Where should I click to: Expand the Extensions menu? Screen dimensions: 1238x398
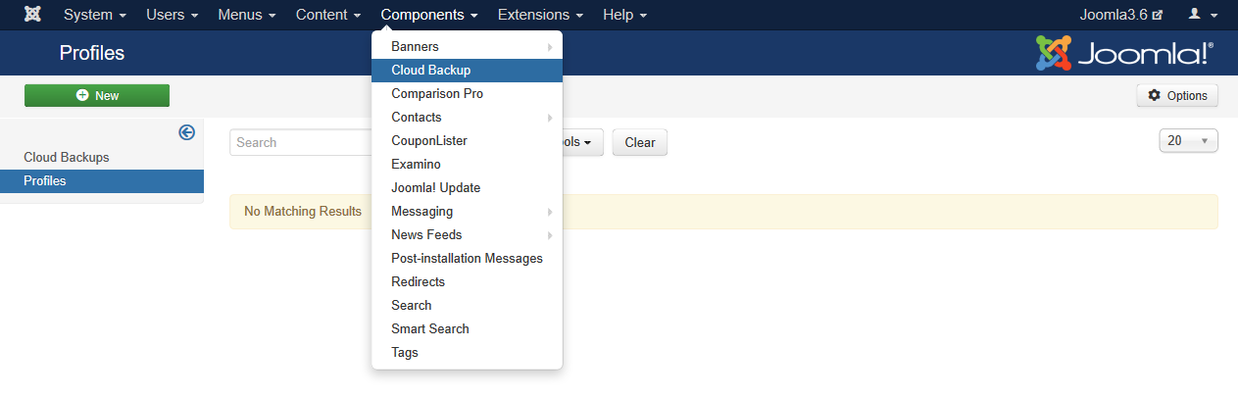click(x=540, y=15)
